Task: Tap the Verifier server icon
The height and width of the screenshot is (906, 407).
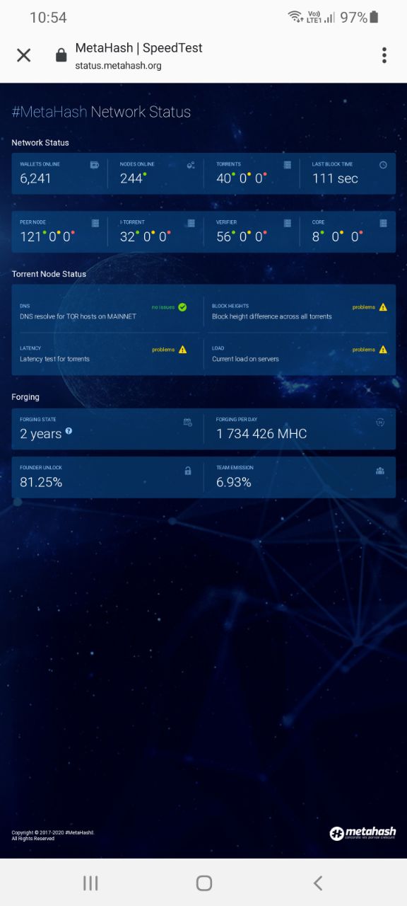Action: (288, 223)
